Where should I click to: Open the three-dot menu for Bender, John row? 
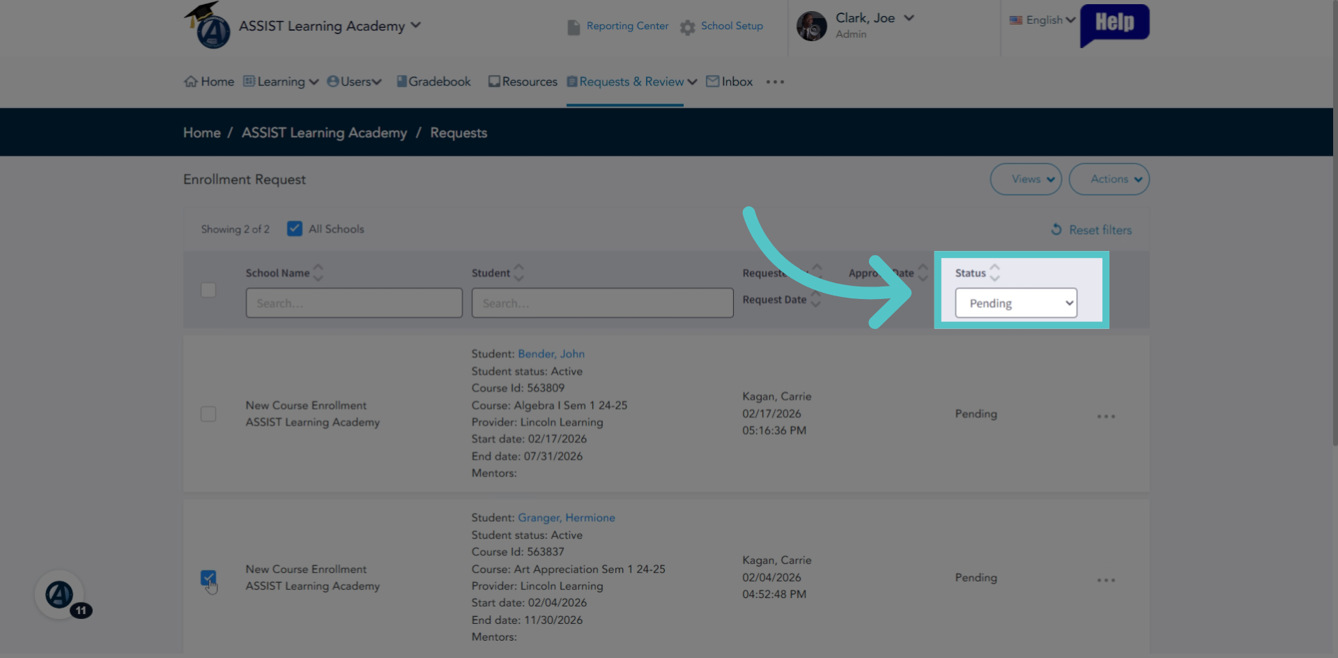point(1106,416)
